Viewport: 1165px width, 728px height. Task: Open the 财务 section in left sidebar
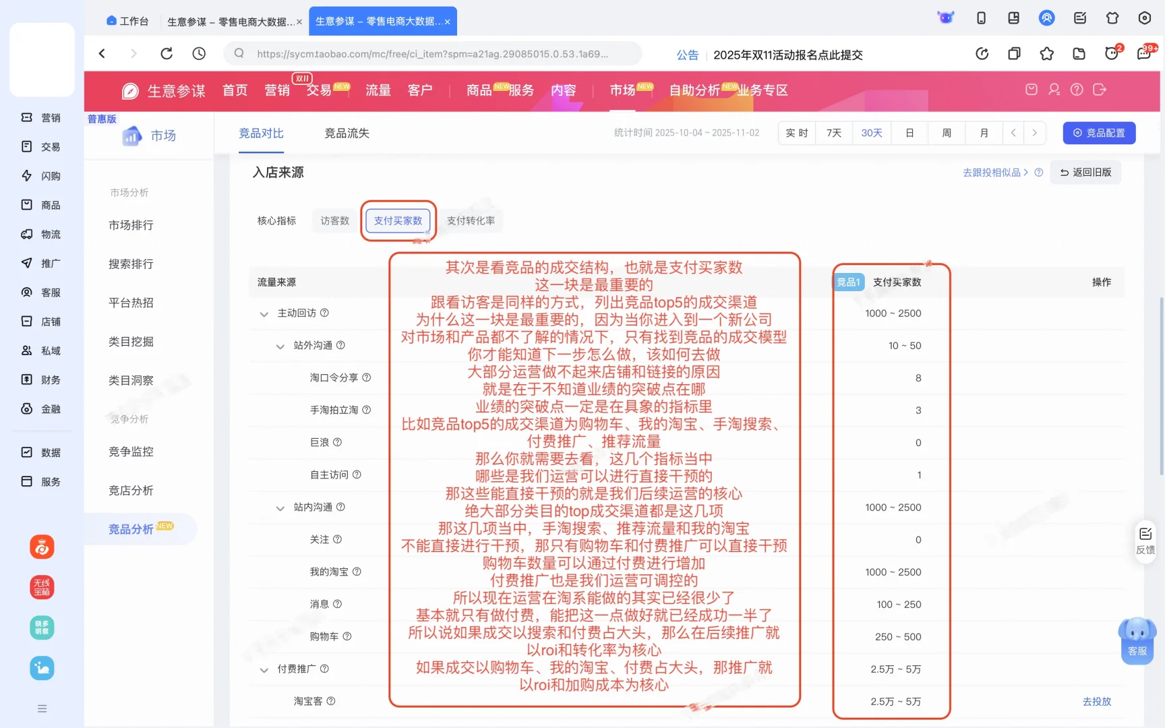tap(41, 380)
